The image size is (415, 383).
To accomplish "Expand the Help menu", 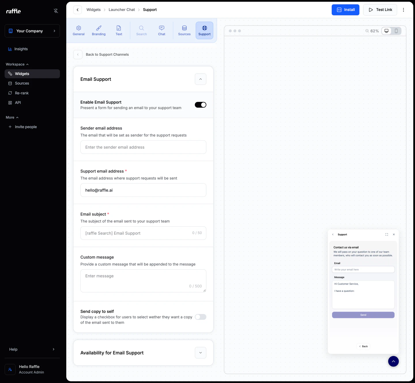I will coord(32,349).
